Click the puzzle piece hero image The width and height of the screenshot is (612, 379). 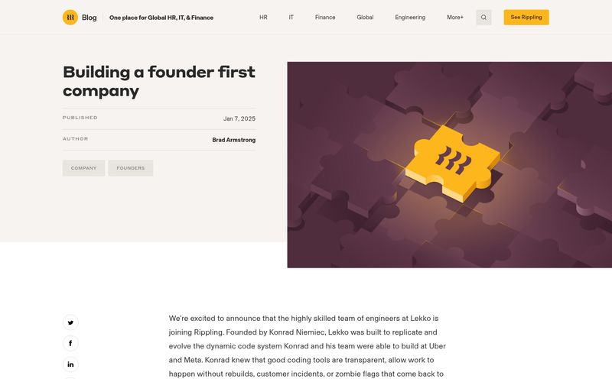450,164
